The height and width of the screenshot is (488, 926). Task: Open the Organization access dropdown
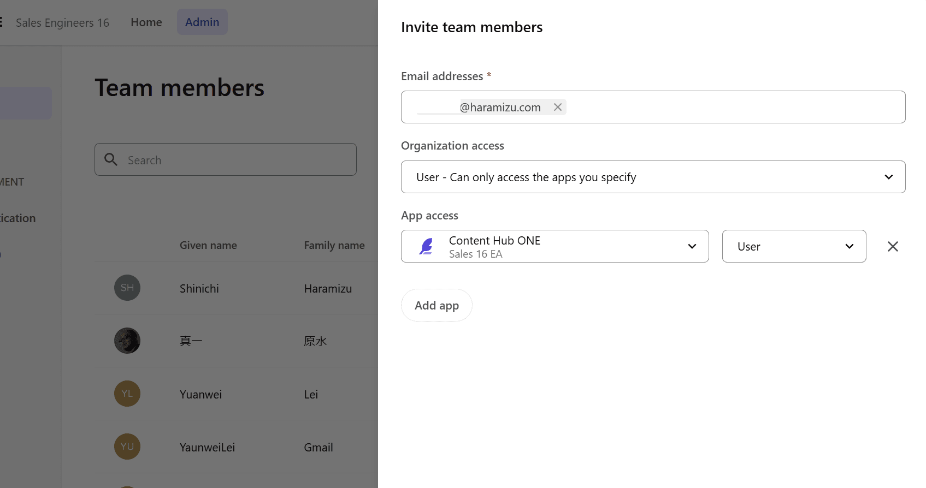point(653,177)
